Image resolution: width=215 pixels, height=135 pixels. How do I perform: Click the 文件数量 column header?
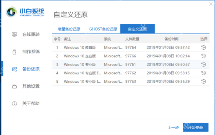[x=132, y=39]
